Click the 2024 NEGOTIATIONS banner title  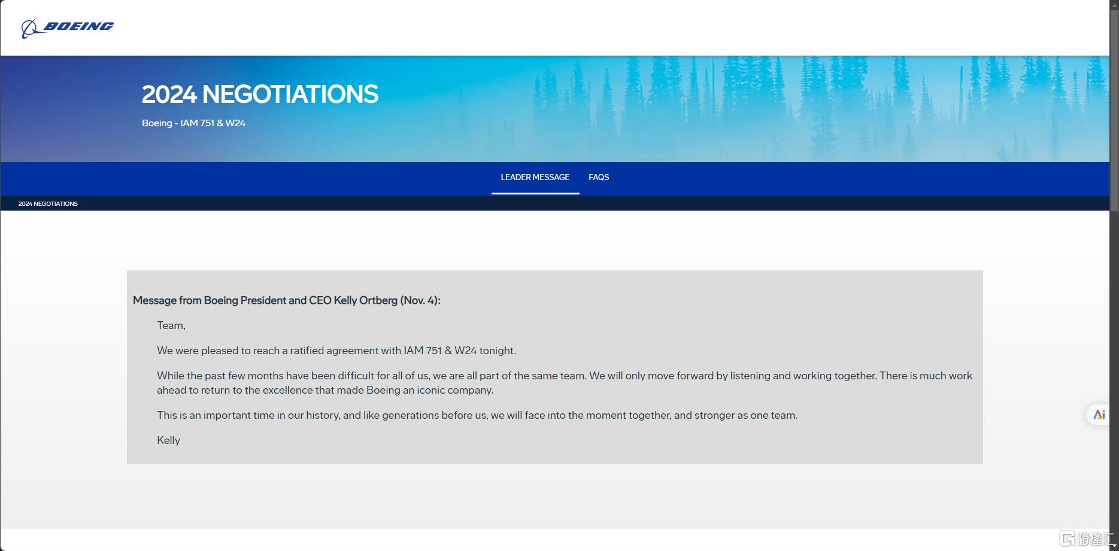(260, 95)
